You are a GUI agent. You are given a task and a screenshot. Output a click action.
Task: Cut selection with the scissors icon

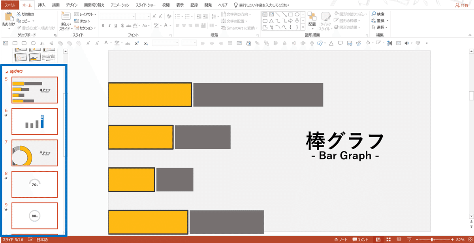pos(19,14)
